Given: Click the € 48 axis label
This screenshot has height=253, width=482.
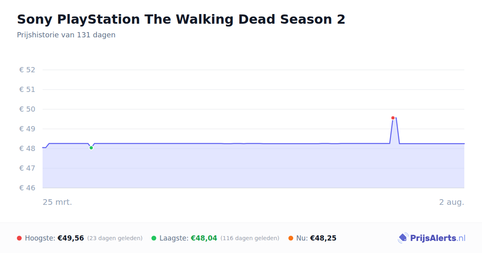Looking at the screenshot, I should point(27,149).
